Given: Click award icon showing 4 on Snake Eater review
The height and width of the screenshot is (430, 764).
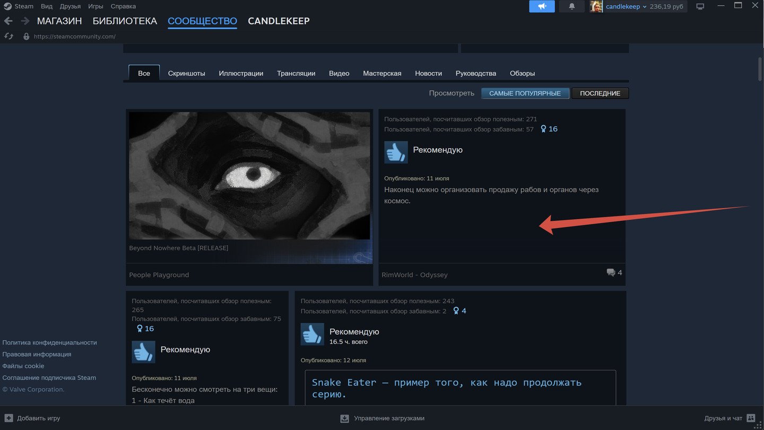Looking at the screenshot, I should [x=456, y=311].
